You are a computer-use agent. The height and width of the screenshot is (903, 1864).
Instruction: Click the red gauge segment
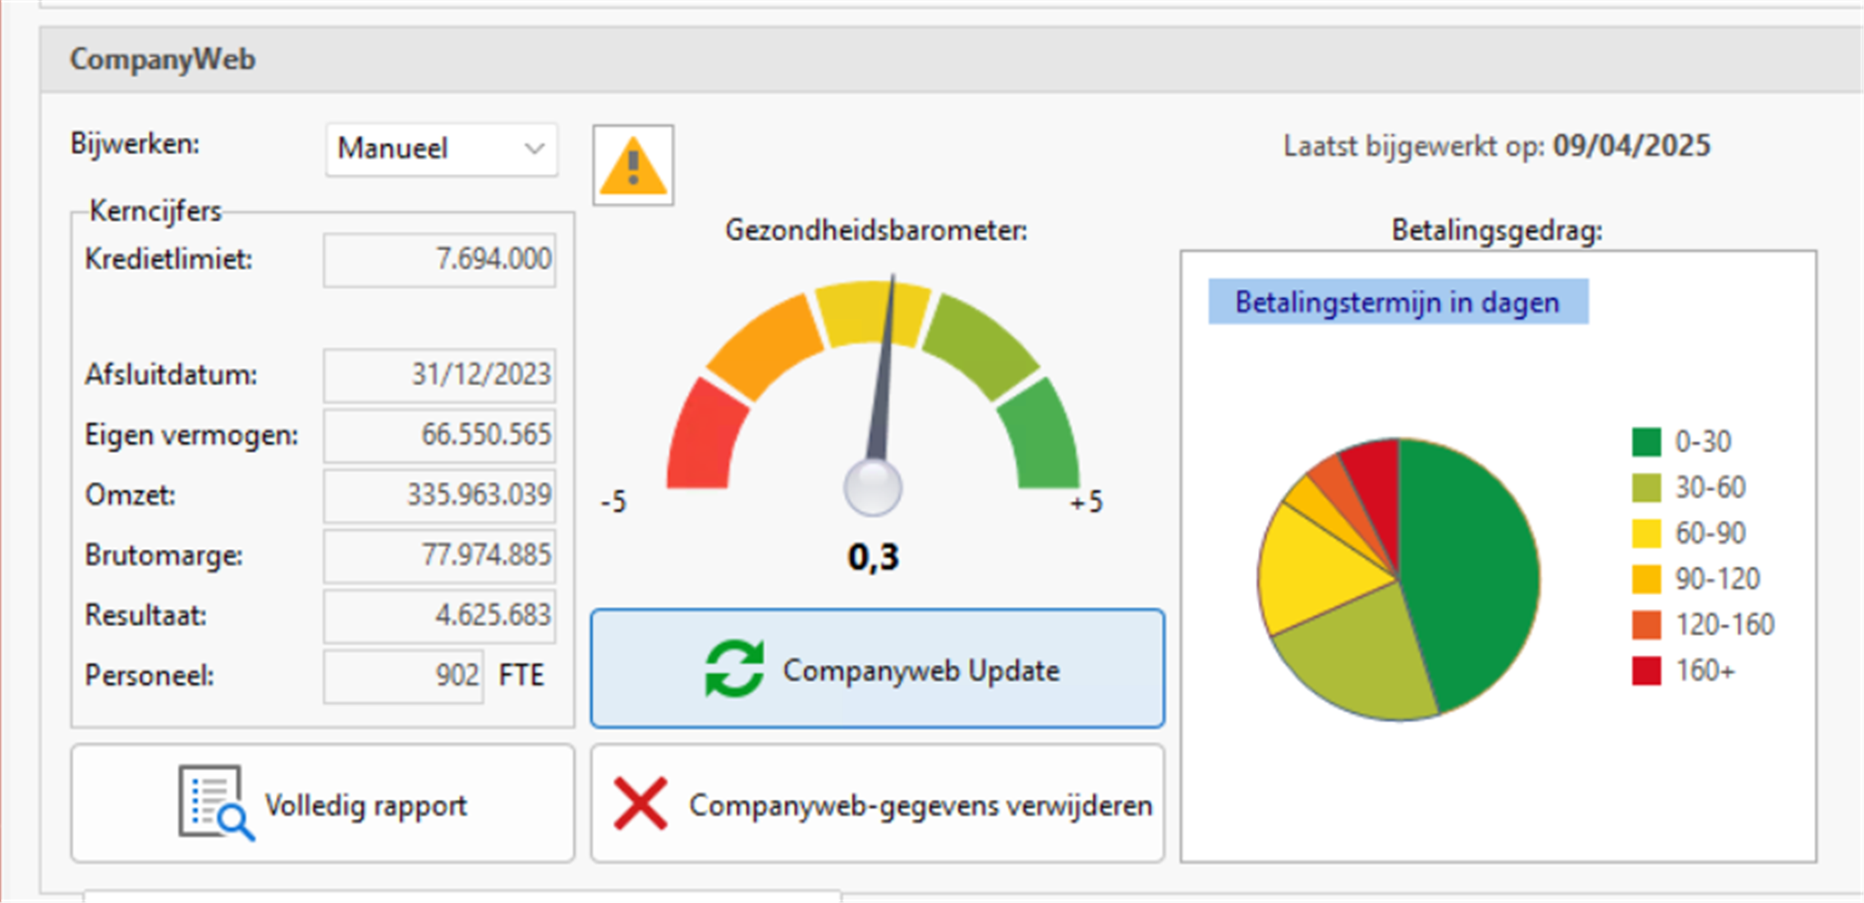(x=704, y=439)
